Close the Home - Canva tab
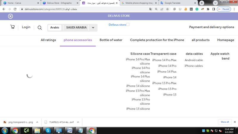 [x=38, y=3]
